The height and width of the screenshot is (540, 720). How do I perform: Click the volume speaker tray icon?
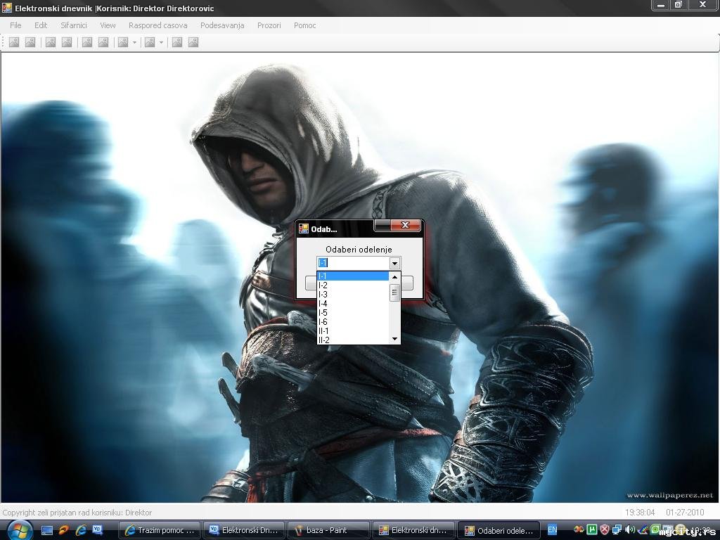coord(630,530)
